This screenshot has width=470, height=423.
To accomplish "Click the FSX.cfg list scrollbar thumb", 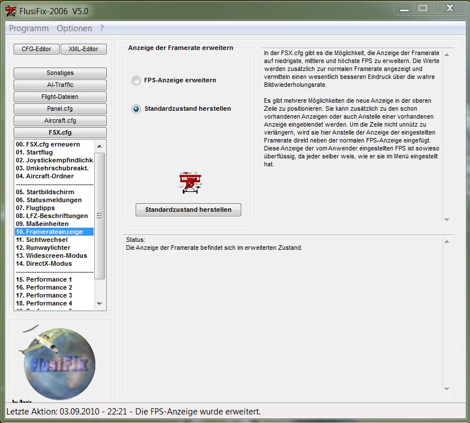I will coord(100,216).
